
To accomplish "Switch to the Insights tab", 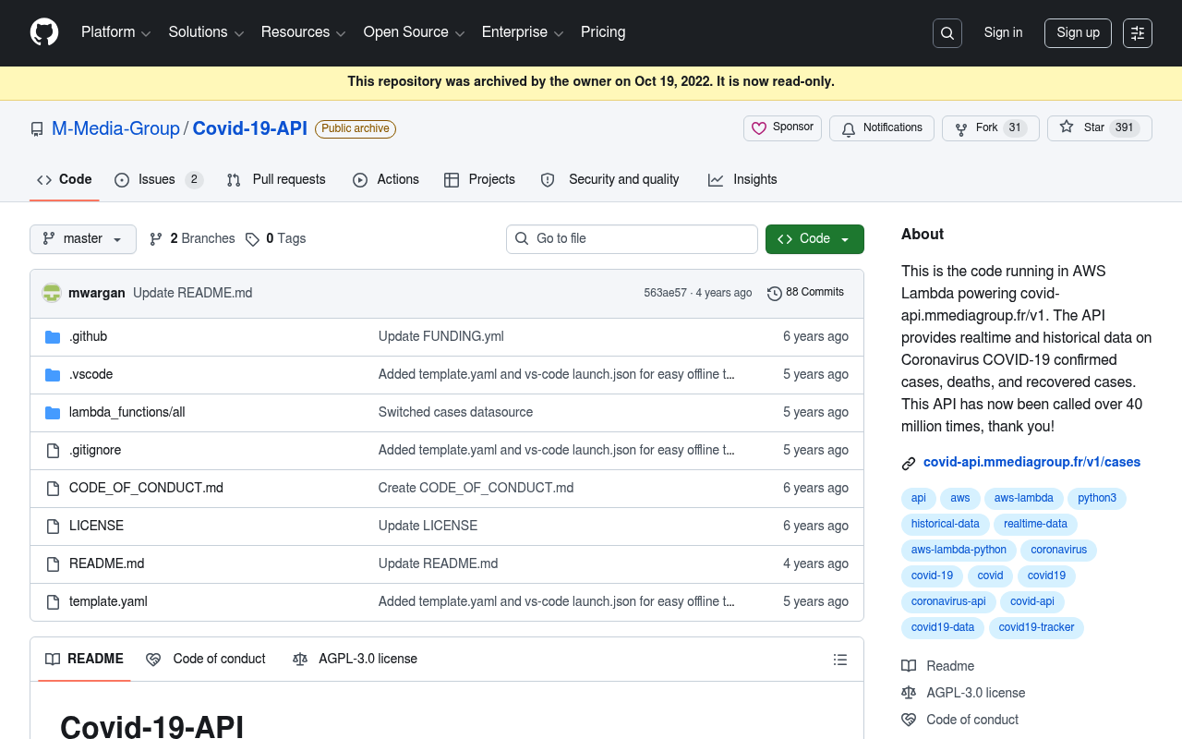I will [742, 180].
